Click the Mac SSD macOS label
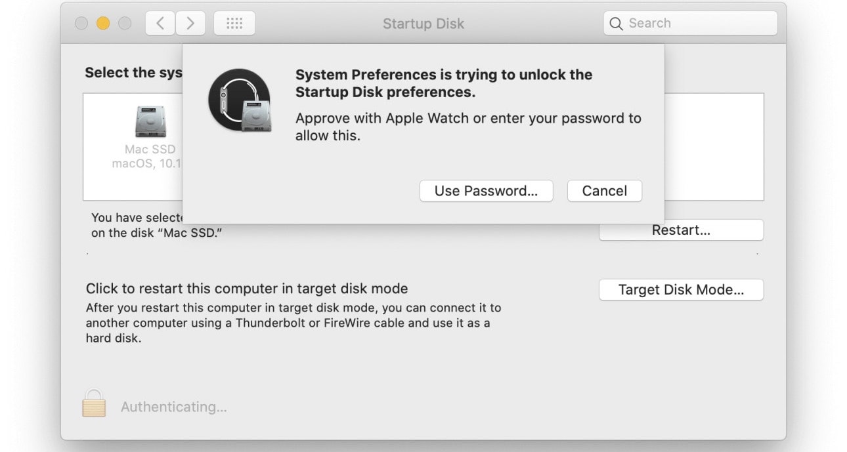 (x=148, y=157)
